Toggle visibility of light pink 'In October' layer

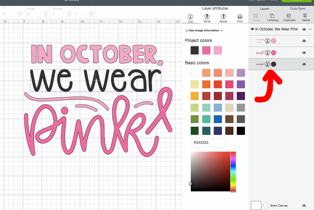[x=304, y=41]
